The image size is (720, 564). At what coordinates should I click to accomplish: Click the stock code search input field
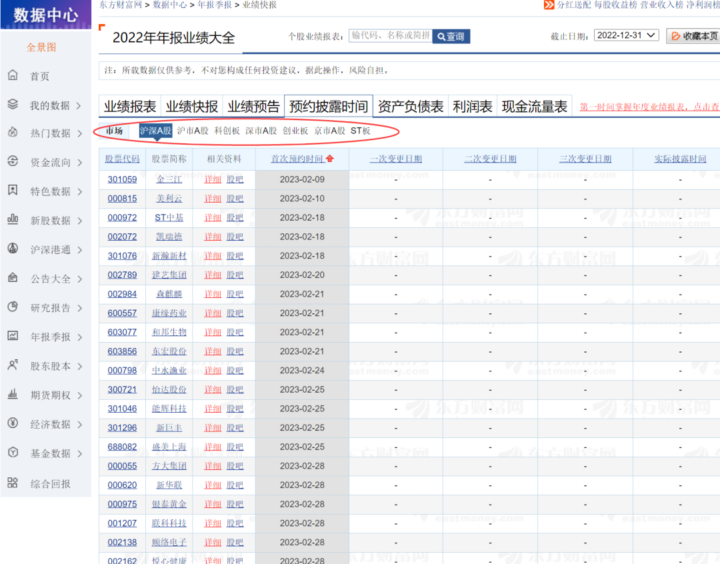pos(390,36)
